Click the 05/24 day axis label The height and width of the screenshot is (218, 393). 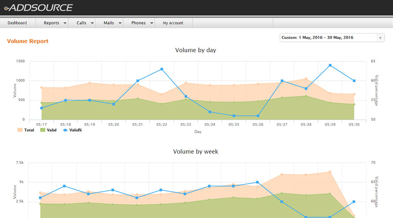[210, 124]
